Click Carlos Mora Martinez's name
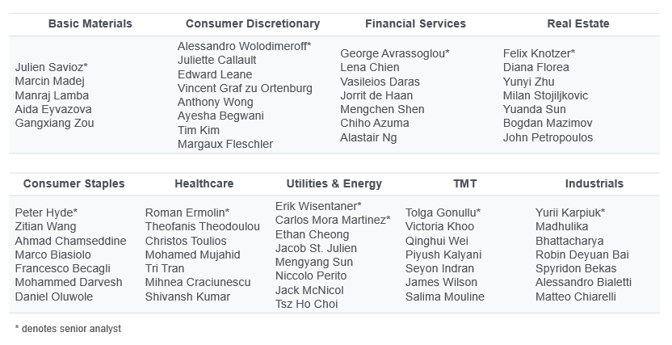This screenshot has width=672, height=345. (333, 220)
